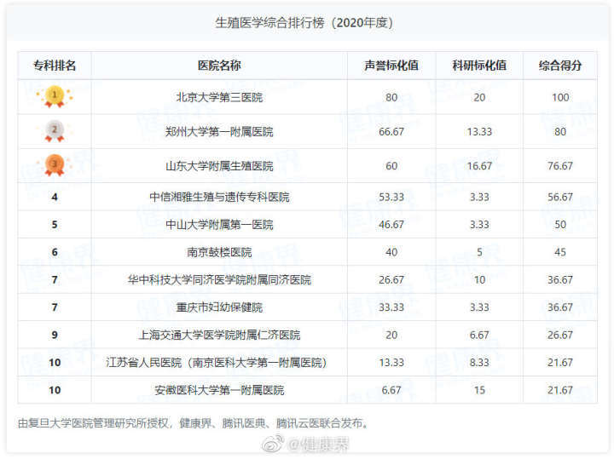The height and width of the screenshot is (459, 614).
Task: Click total score 21.67 for 江苏省人民医院
Action: pyautogui.click(x=560, y=363)
